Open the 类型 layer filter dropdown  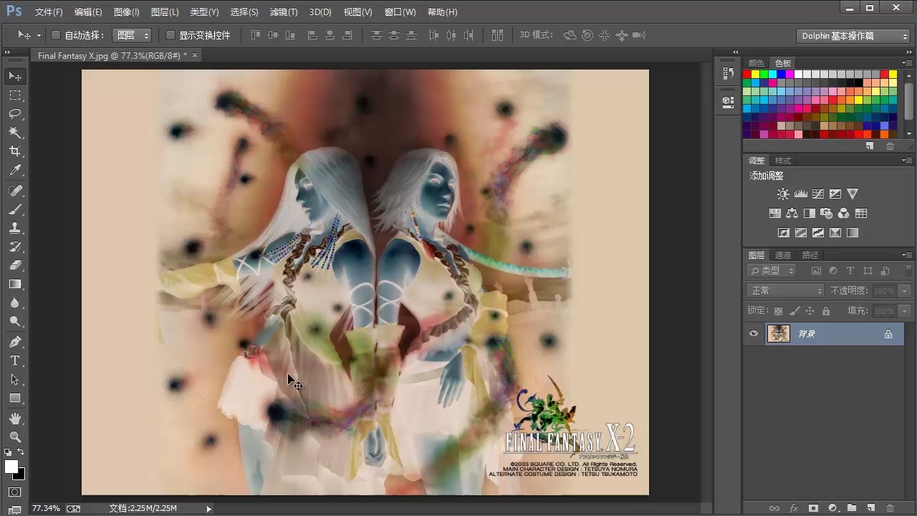pyautogui.click(x=772, y=271)
